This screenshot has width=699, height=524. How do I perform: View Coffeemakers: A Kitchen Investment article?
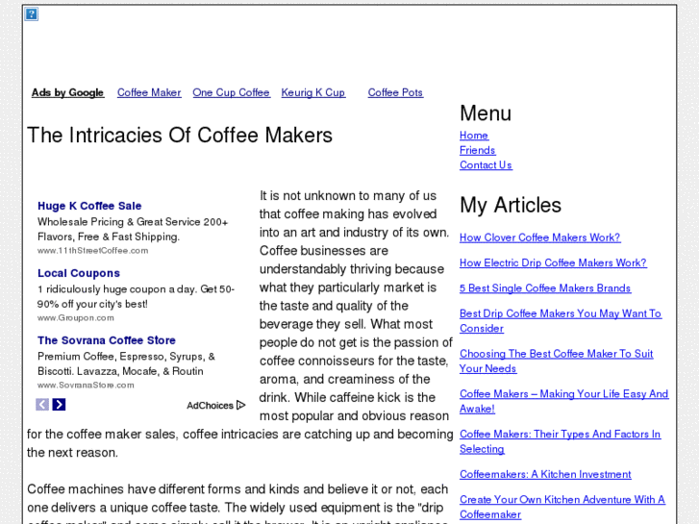click(x=545, y=475)
